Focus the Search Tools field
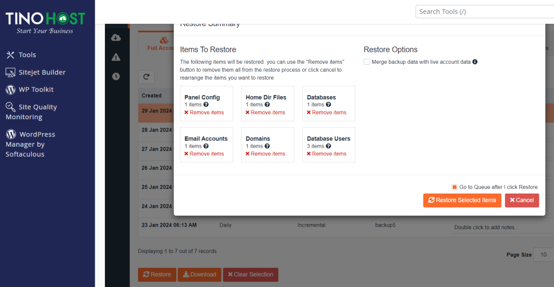 485,12
